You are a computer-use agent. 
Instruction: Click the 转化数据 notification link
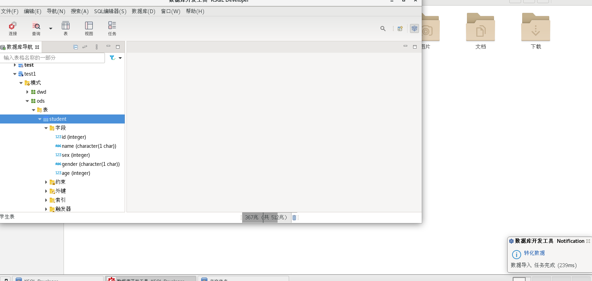point(534,253)
